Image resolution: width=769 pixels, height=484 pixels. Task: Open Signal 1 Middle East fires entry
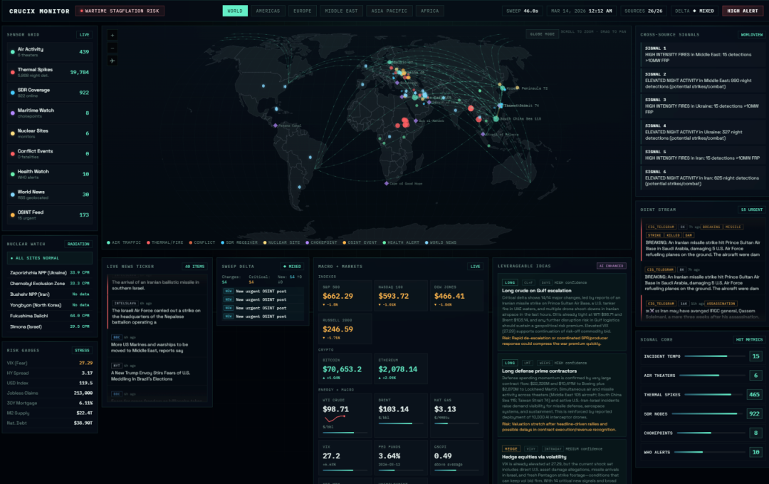pyautogui.click(x=702, y=54)
